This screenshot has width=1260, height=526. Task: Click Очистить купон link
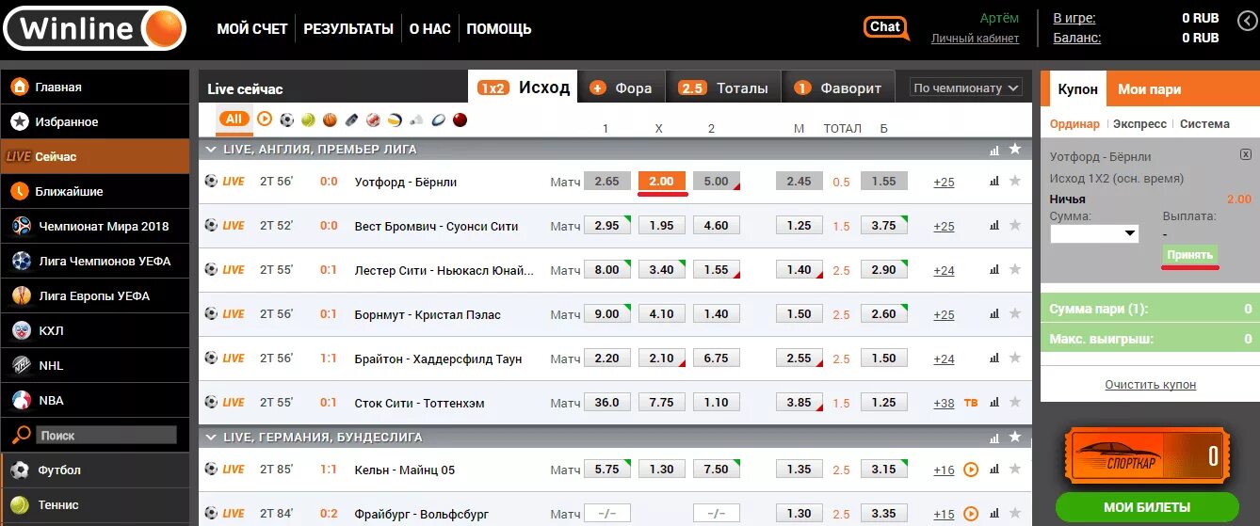point(1151,385)
